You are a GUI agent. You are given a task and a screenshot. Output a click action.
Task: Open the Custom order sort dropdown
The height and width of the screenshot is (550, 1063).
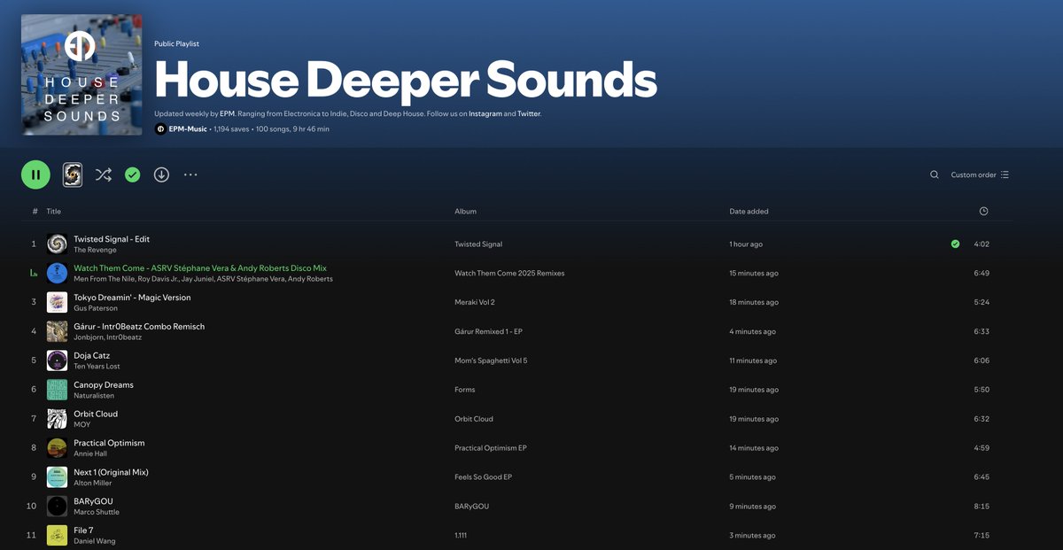[980, 174]
